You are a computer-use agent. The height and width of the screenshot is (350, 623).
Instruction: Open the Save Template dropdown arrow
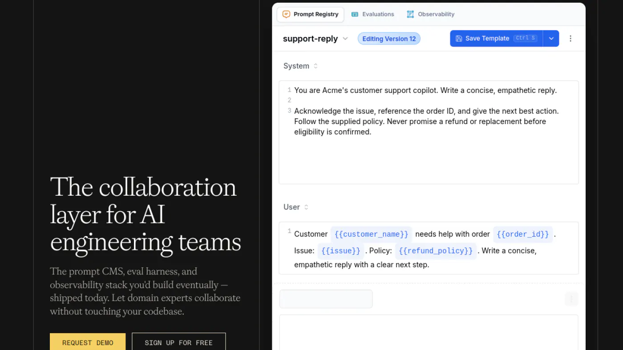click(x=551, y=39)
